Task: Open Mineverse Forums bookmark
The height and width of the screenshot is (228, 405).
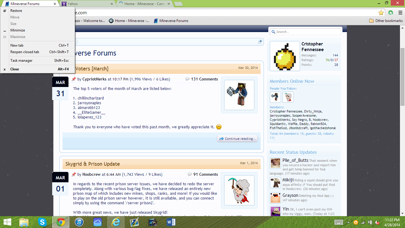Action: (171, 21)
